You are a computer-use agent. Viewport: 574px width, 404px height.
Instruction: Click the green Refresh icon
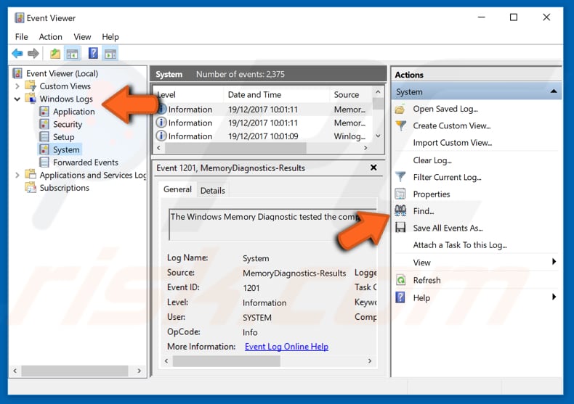(x=401, y=280)
